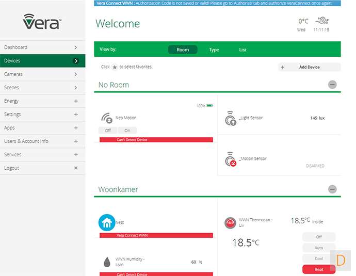Screen dimensions: 356x276
Task: Set thermostat mode to Cool
Action: pyautogui.click(x=319, y=258)
